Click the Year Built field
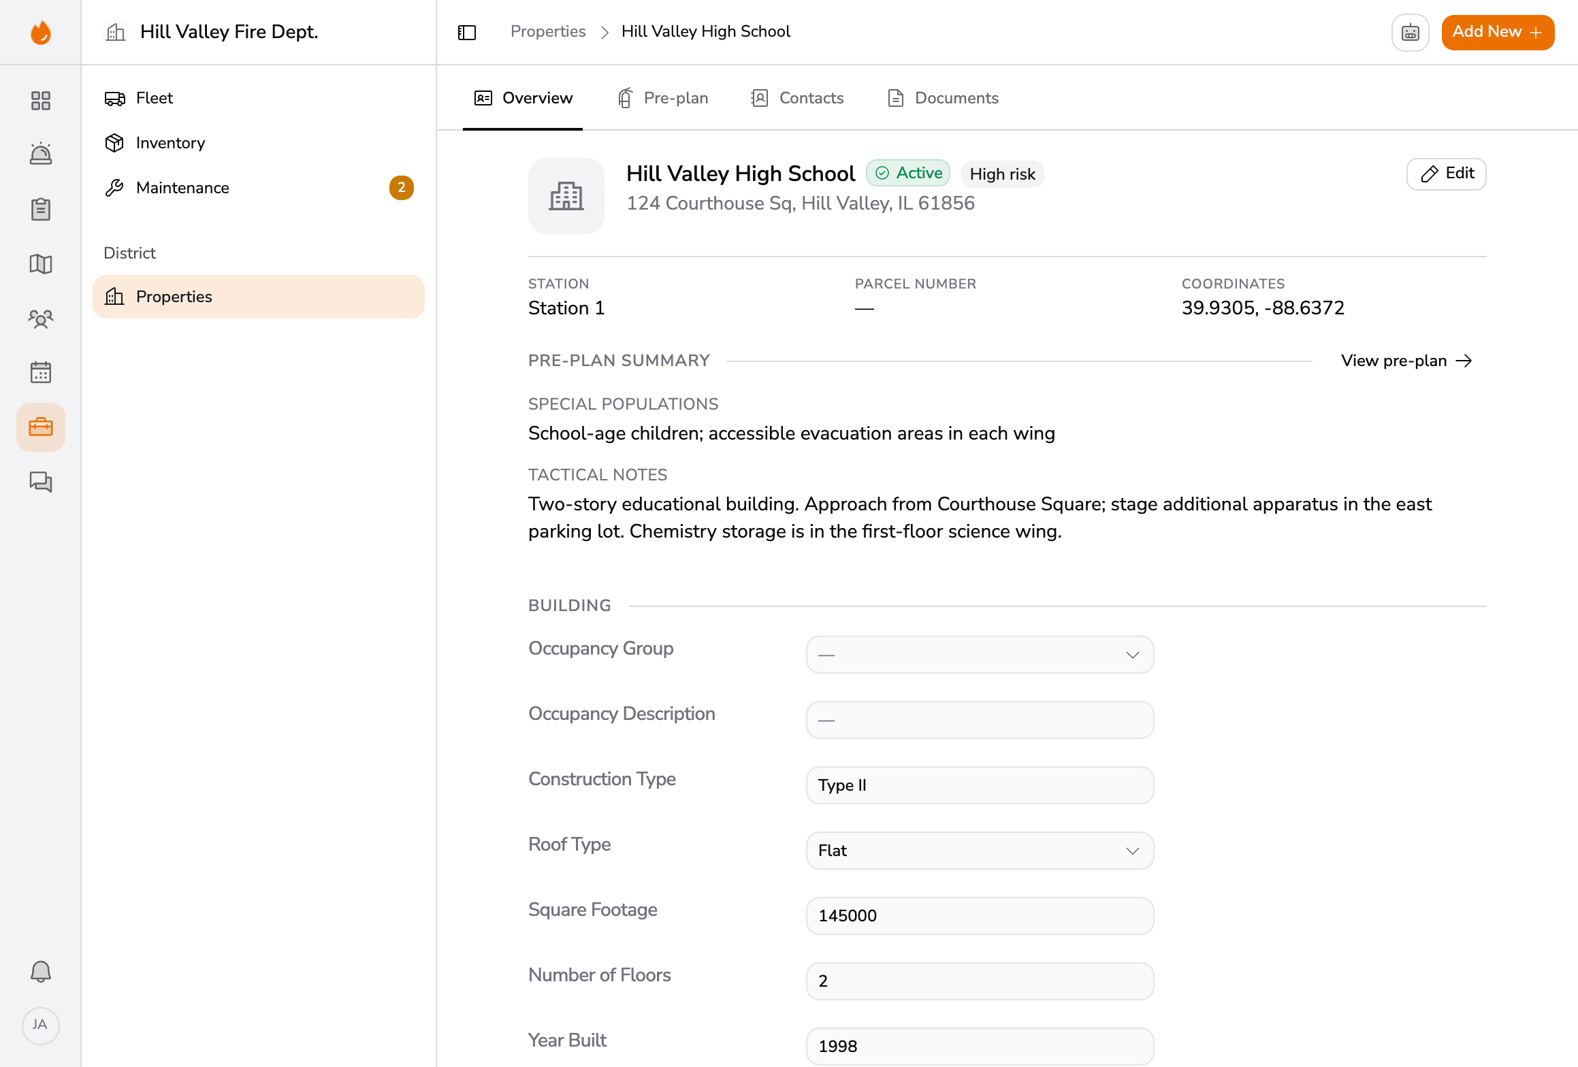This screenshot has height=1067, width=1578. coord(980,1047)
